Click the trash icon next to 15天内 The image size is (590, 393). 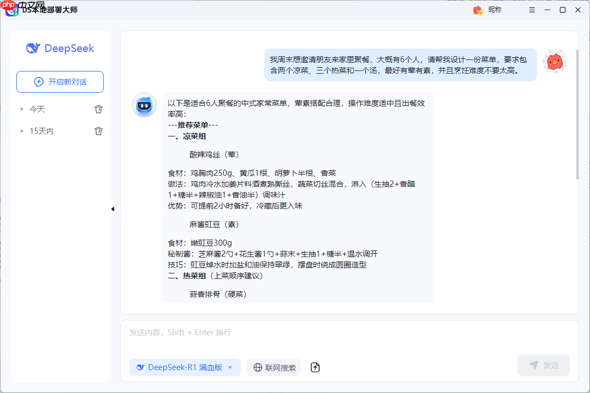[98, 131]
